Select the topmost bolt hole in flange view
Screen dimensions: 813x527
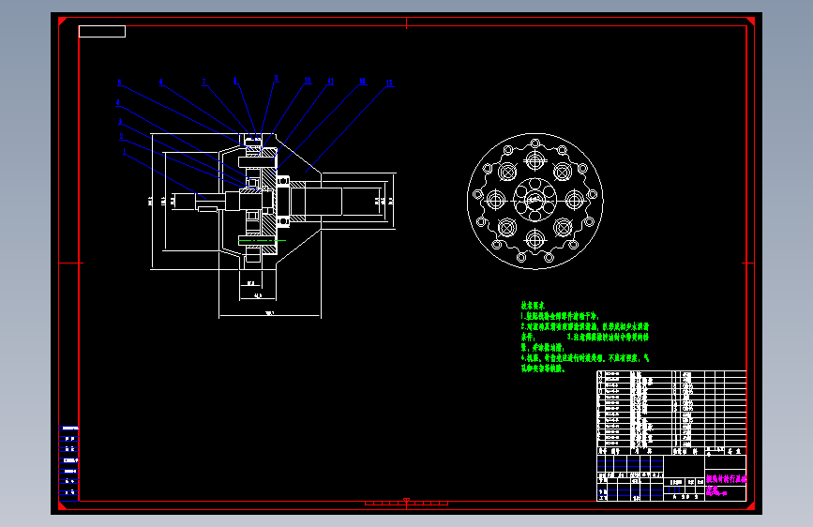coord(535,143)
